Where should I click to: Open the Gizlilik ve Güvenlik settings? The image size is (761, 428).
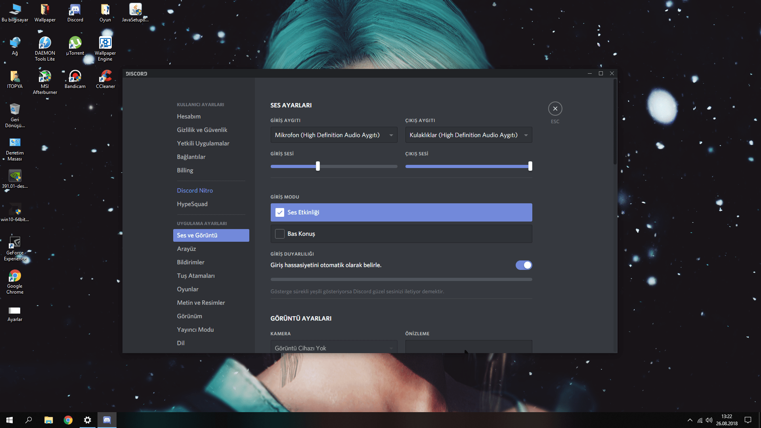pos(202,130)
